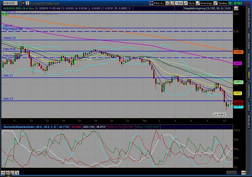Click the Free Drawn S/R label near Daily R1

click(12, 29)
